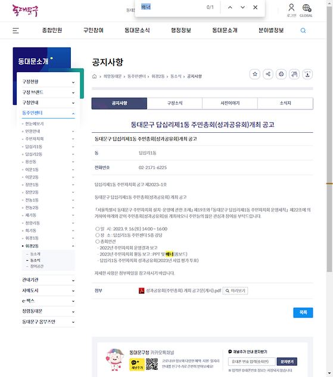
Task: Select the 공지사항 tab
Action: [119, 104]
